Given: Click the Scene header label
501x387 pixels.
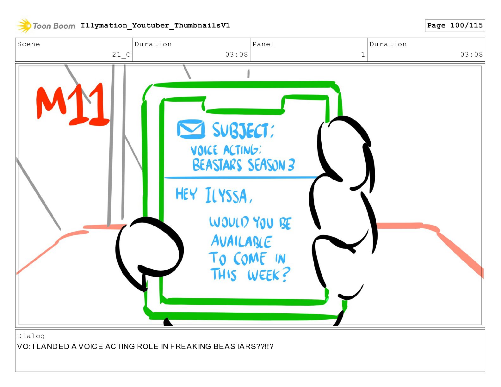Looking at the screenshot, I should point(28,44).
